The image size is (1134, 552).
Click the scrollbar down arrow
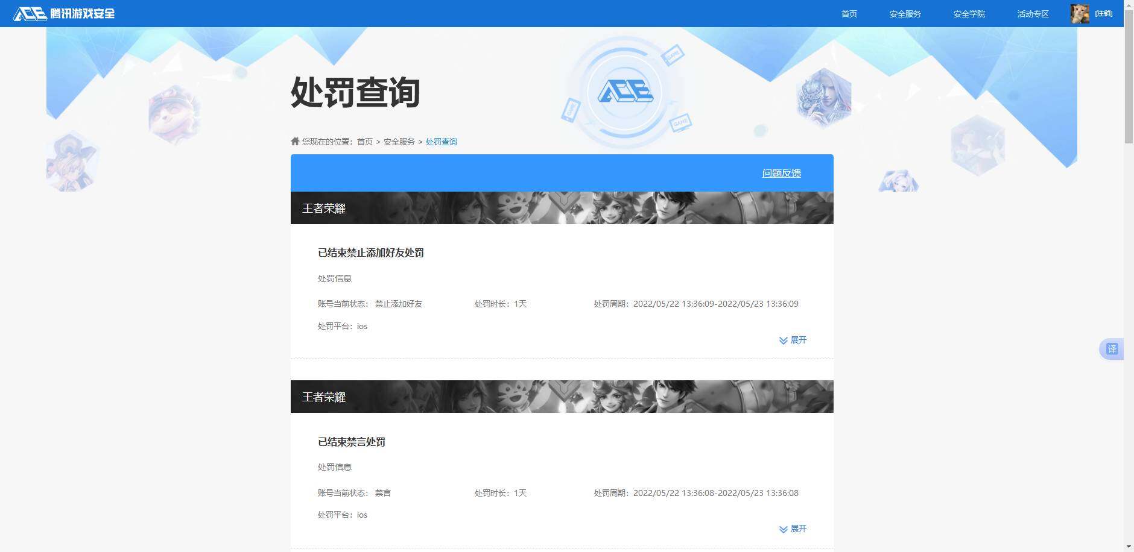click(x=1129, y=547)
